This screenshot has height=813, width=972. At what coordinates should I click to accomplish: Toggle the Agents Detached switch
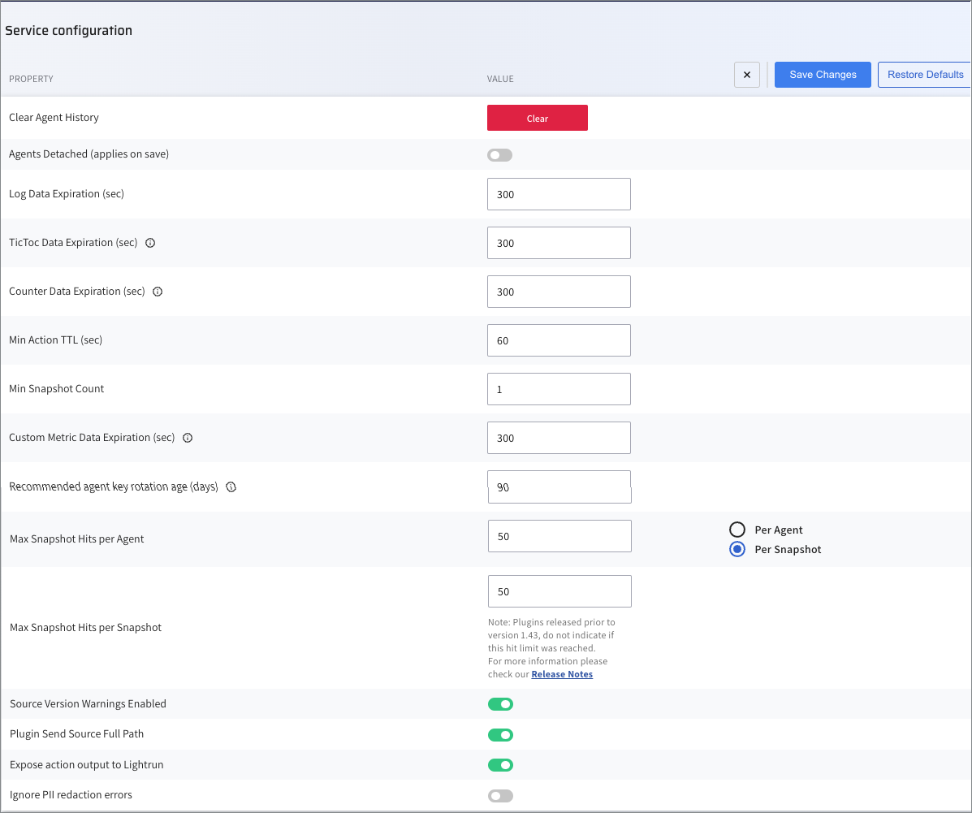(x=500, y=155)
